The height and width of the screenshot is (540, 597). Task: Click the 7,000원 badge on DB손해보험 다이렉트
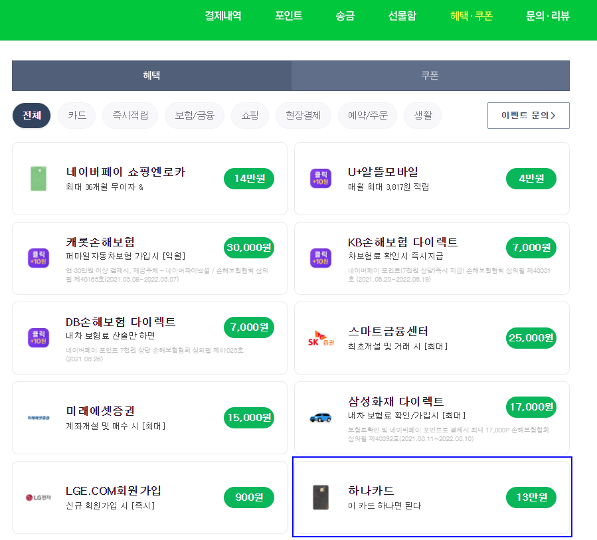tap(249, 327)
